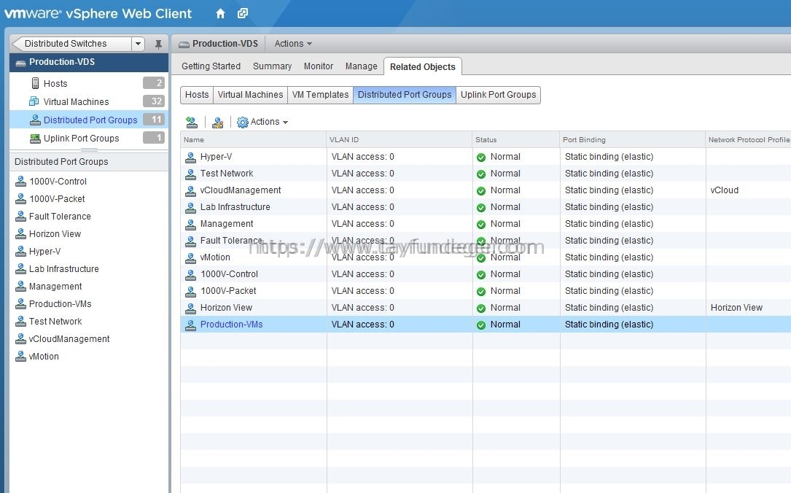Select 1000V-Packet in the sidebar port group list
This screenshot has width=791, height=493.
coord(57,199)
